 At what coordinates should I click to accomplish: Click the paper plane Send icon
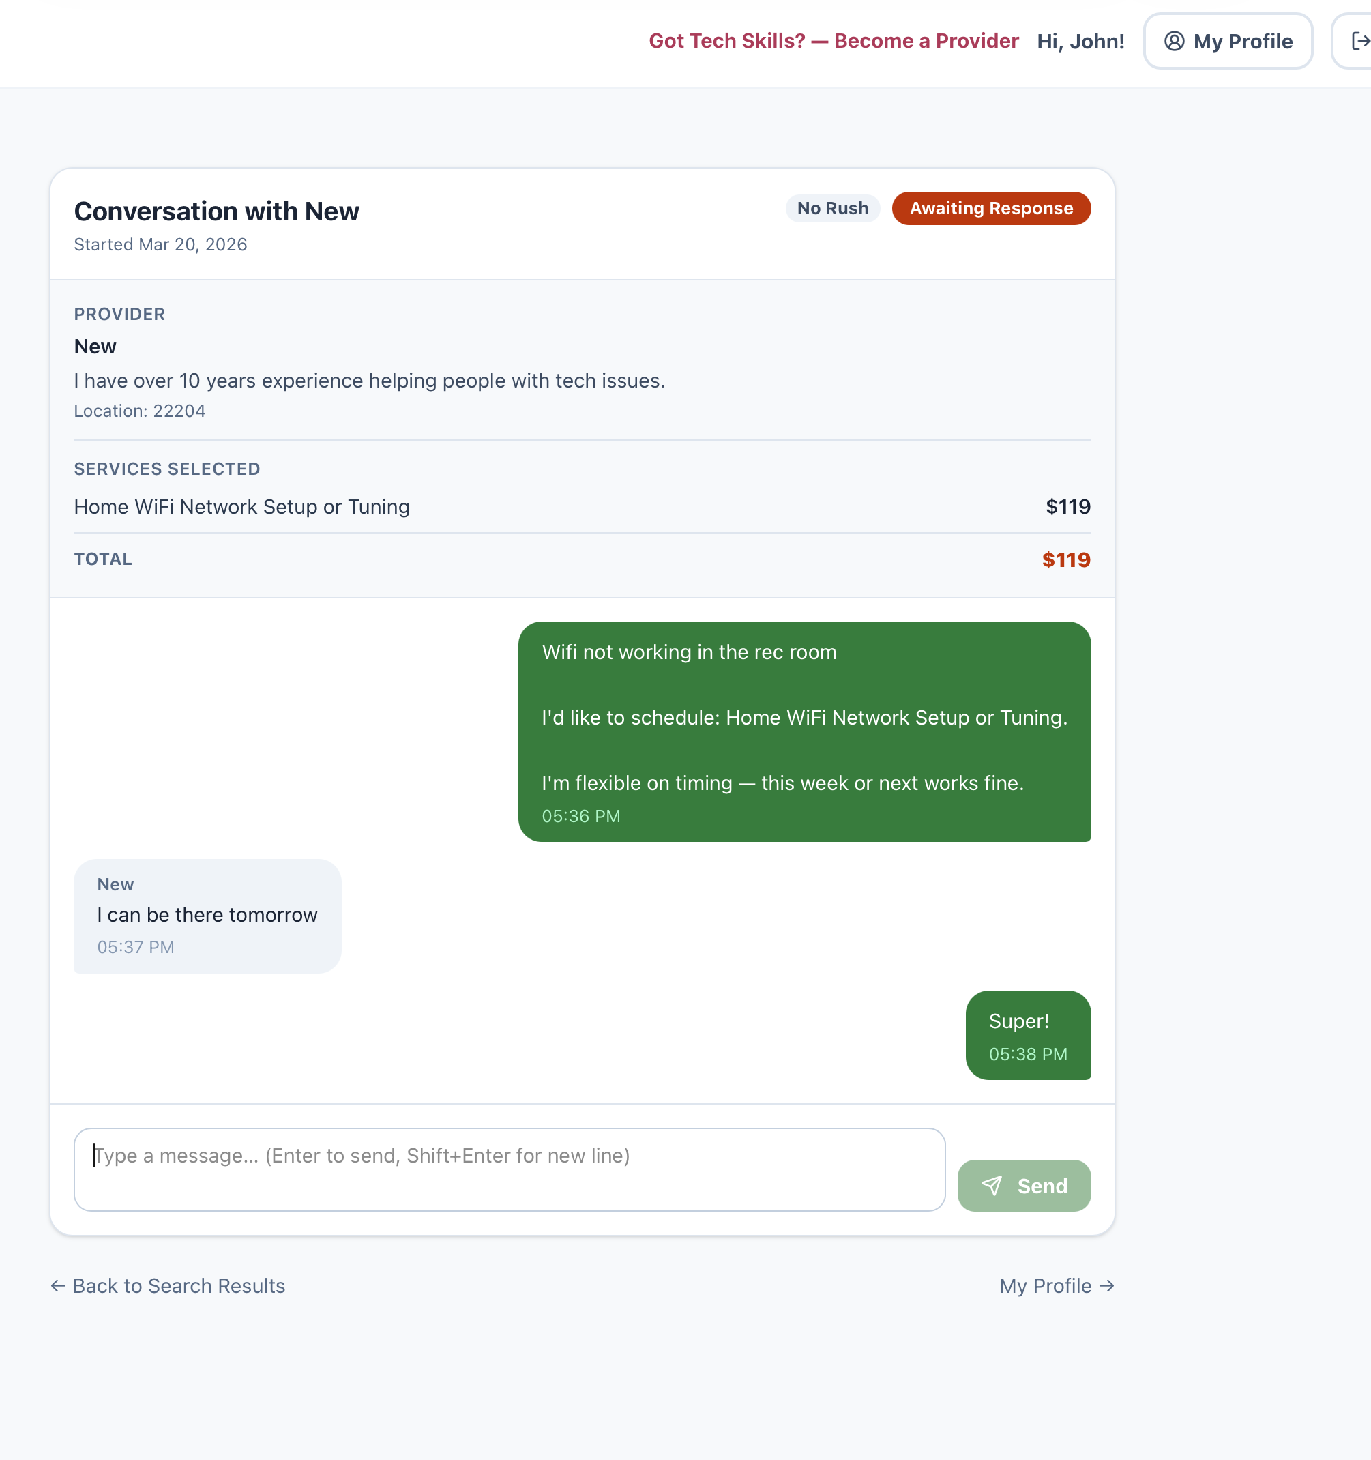pos(991,1185)
